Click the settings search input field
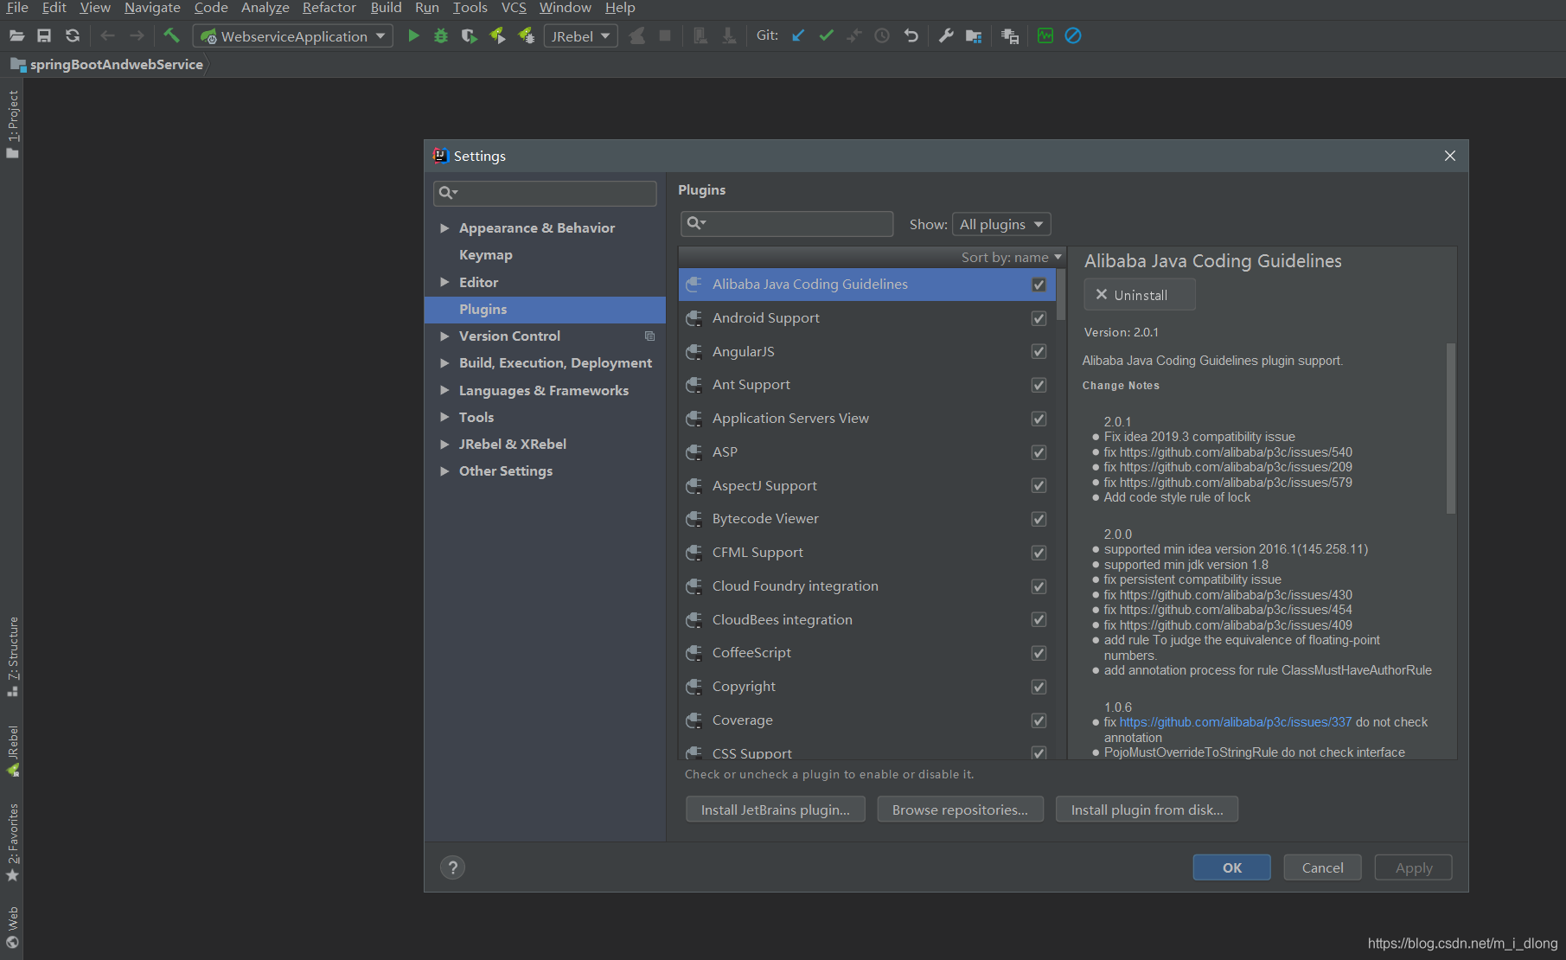The image size is (1566, 960). (x=545, y=193)
